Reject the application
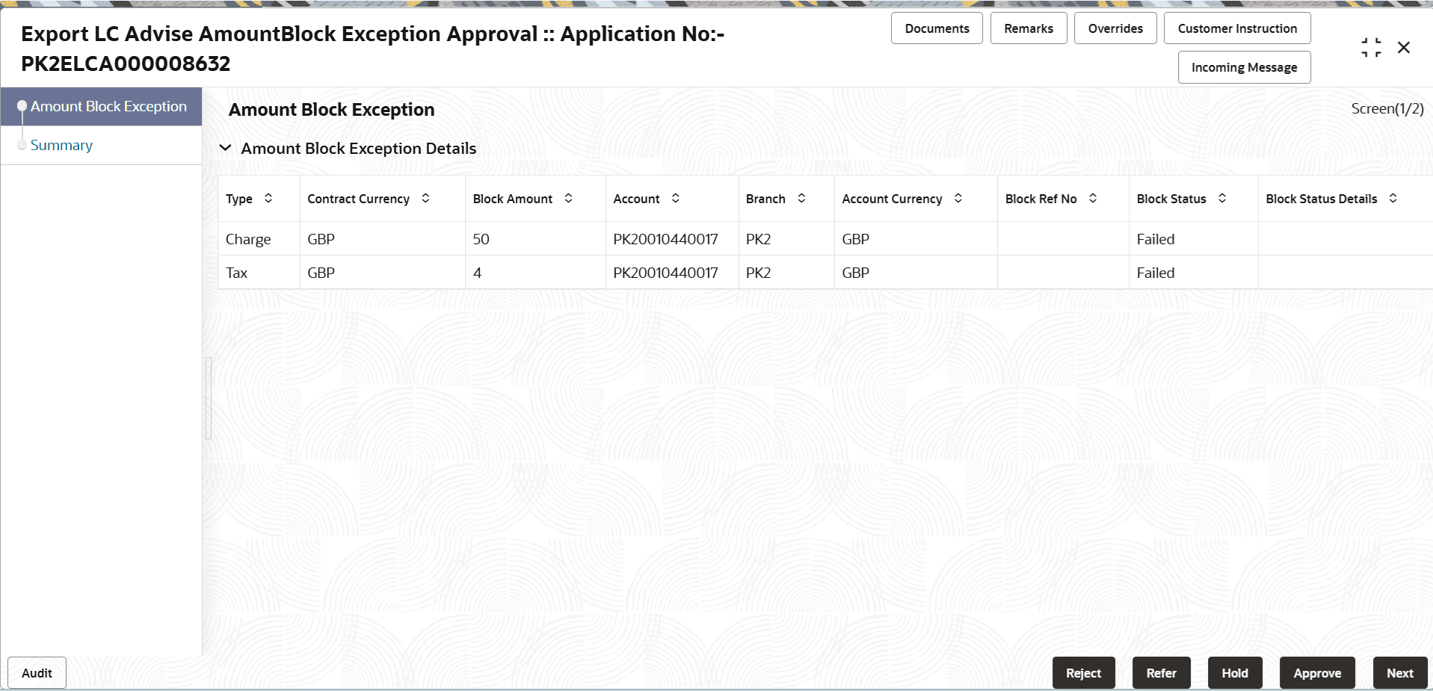 coord(1084,673)
